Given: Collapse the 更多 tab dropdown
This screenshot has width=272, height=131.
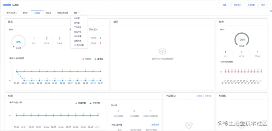Looking at the screenshot, I should pyautogui.click(x=77, y=13).
